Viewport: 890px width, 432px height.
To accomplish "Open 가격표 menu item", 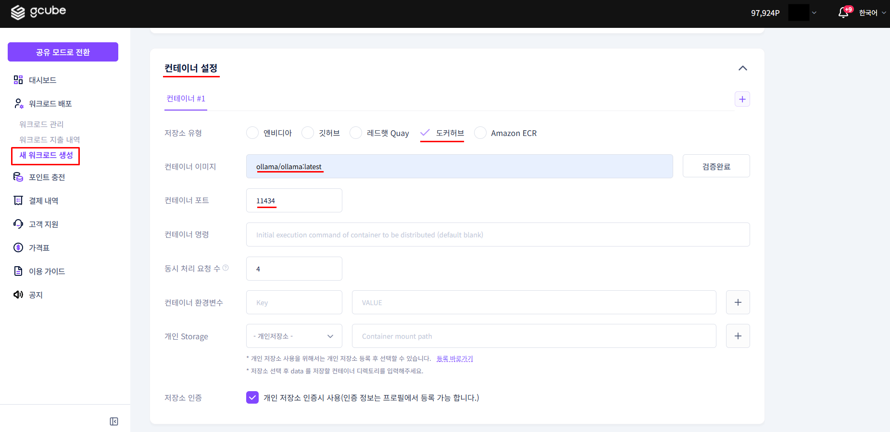I will pyautogui.click(x=39, y=247).
